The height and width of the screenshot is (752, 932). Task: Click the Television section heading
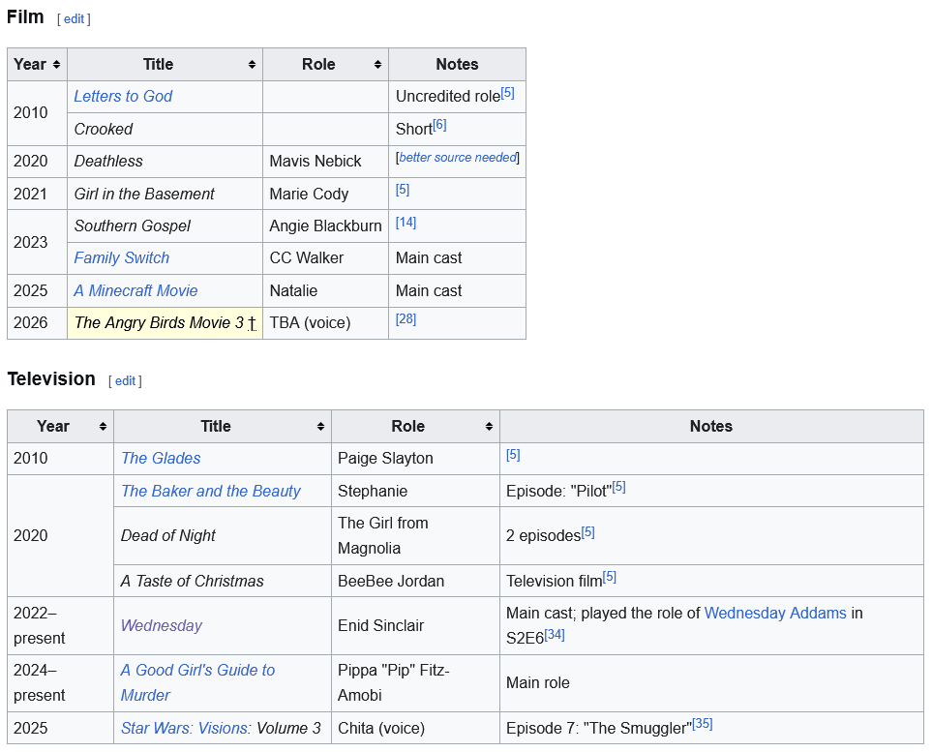point(51,379)
